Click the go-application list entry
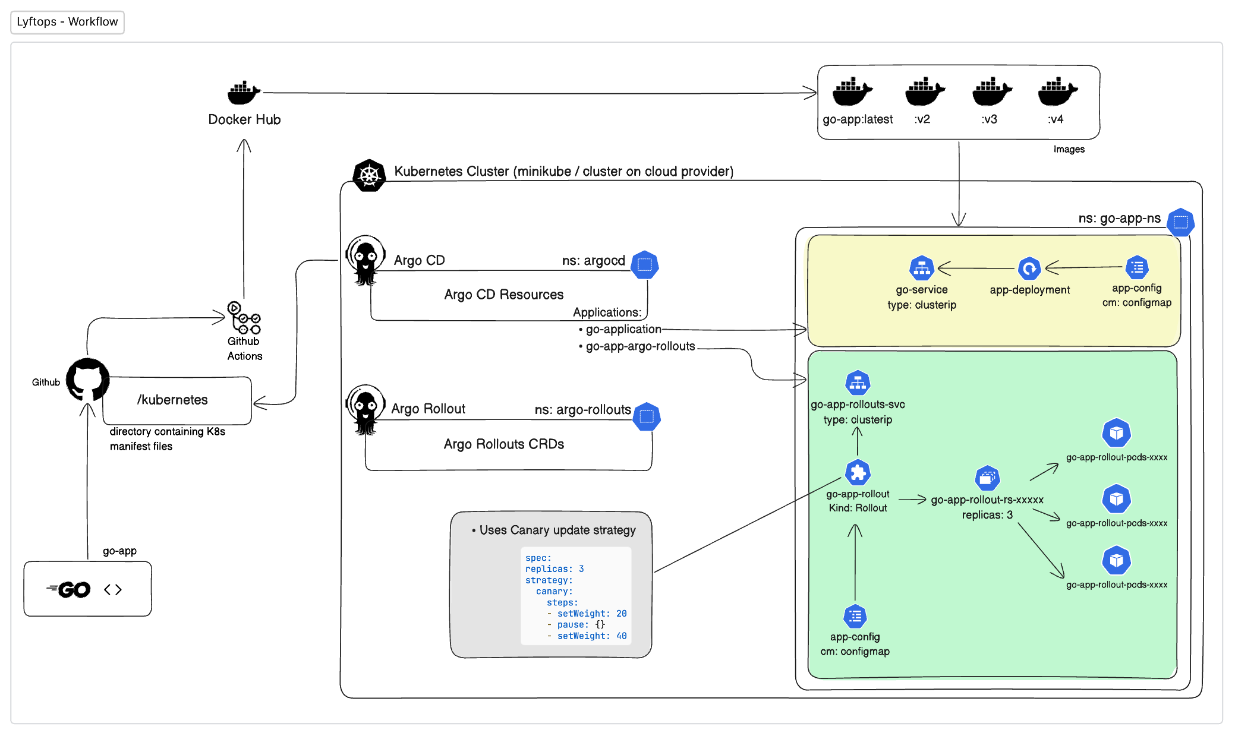This screenshot has width=1235, height=736. (623, 329)
